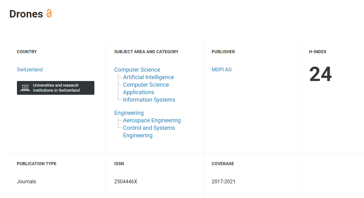
Task: Click the Subject Area and Category heading
Action: [x=146, y=52]
